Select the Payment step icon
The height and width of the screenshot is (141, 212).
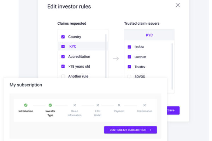pos(119,105)
